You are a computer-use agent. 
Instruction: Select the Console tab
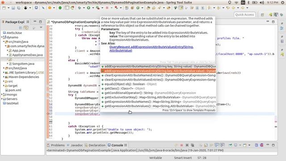point(117,145)
